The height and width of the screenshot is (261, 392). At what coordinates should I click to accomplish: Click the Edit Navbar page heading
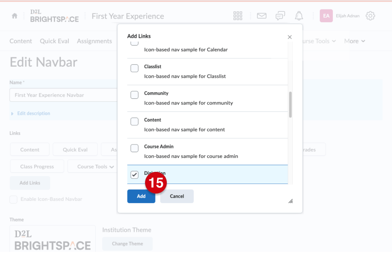tap(44, 62)
